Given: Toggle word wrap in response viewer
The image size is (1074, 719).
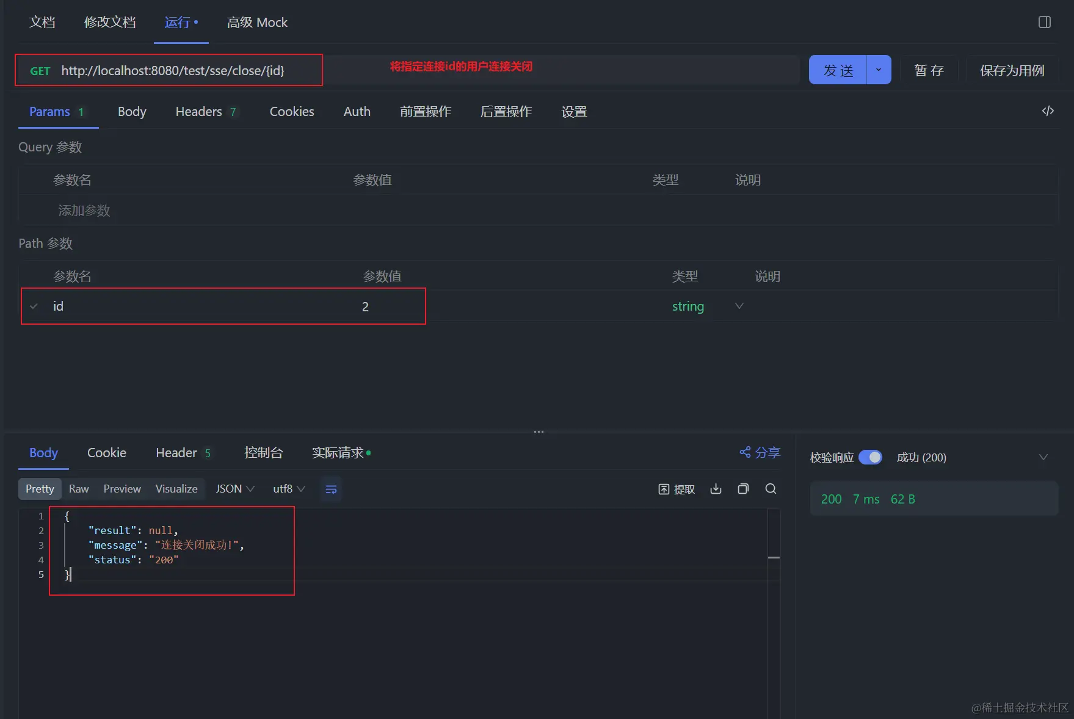Looking at the screenshot, I should click(x=331, y=490).
